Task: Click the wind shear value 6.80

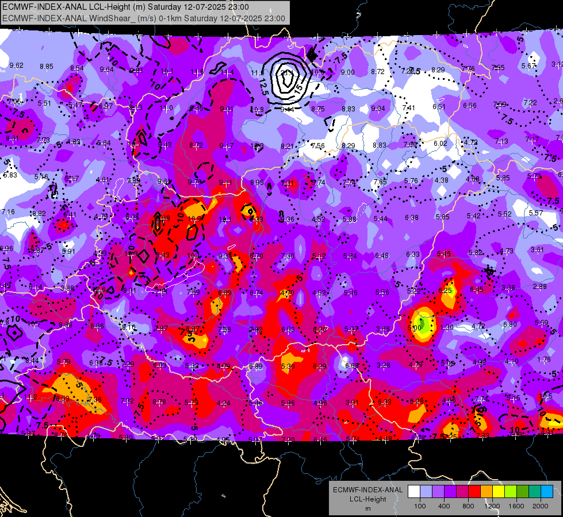Action: (x=510, y=325)
